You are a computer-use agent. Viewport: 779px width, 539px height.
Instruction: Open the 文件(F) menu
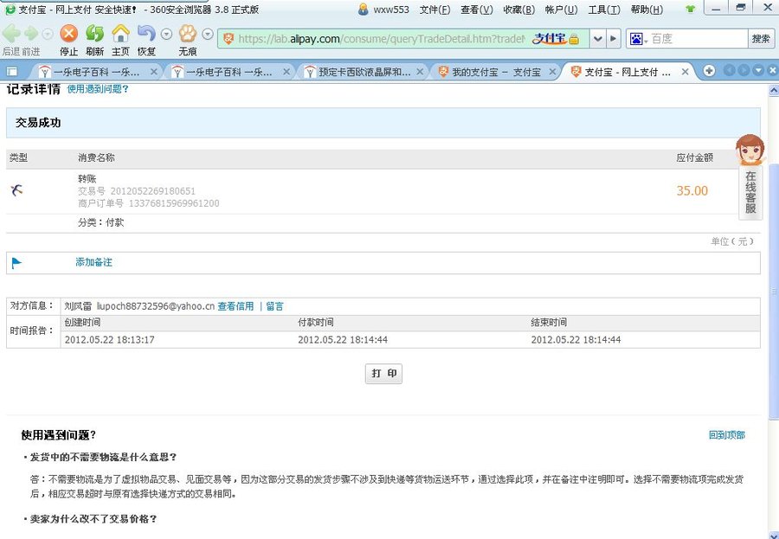(x=435, y=10)
